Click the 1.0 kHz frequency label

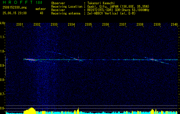[2, 51]
